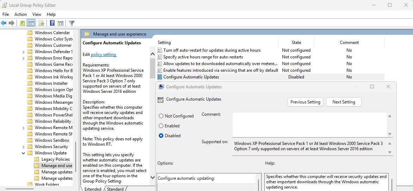The image size is (413, 191).
Task: Toggle Show/Hide Action Pane toolbar icon
Action: (60, 23)
